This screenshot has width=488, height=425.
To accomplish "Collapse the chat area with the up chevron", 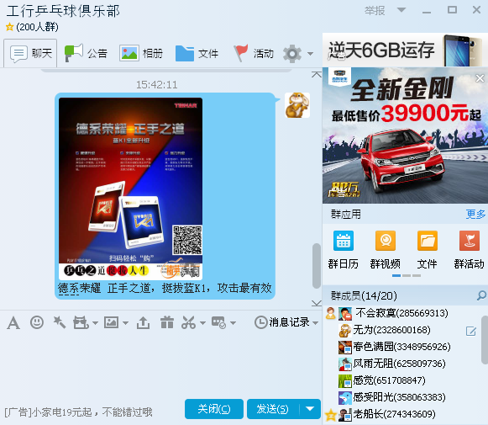I will coord(317,74).
